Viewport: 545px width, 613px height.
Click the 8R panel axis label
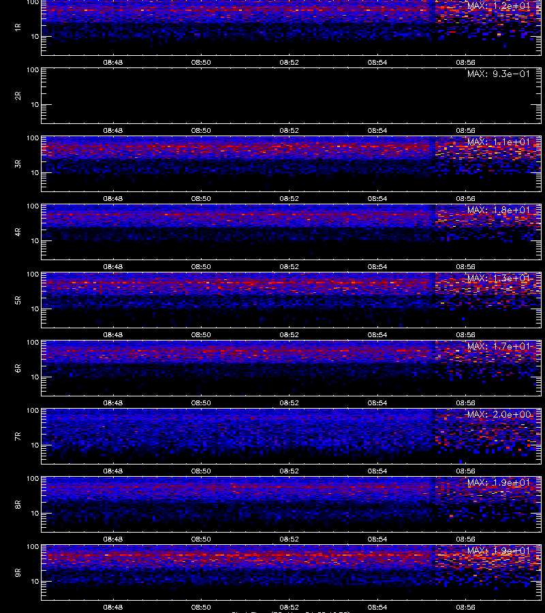(18, 504)
